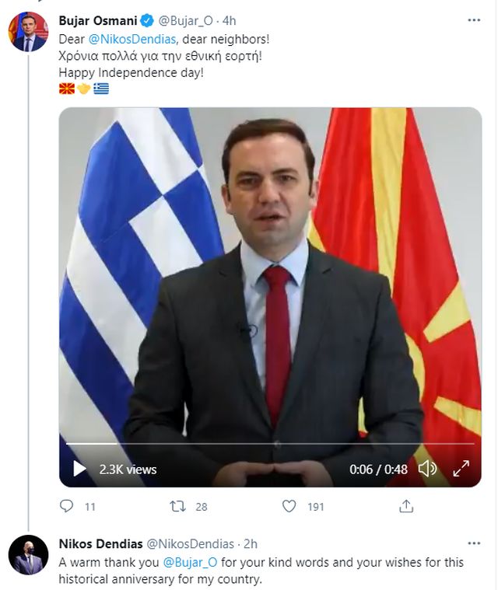
Task: Open more options on Nikos Dendias's reply
Action: [x=473, y=543]
